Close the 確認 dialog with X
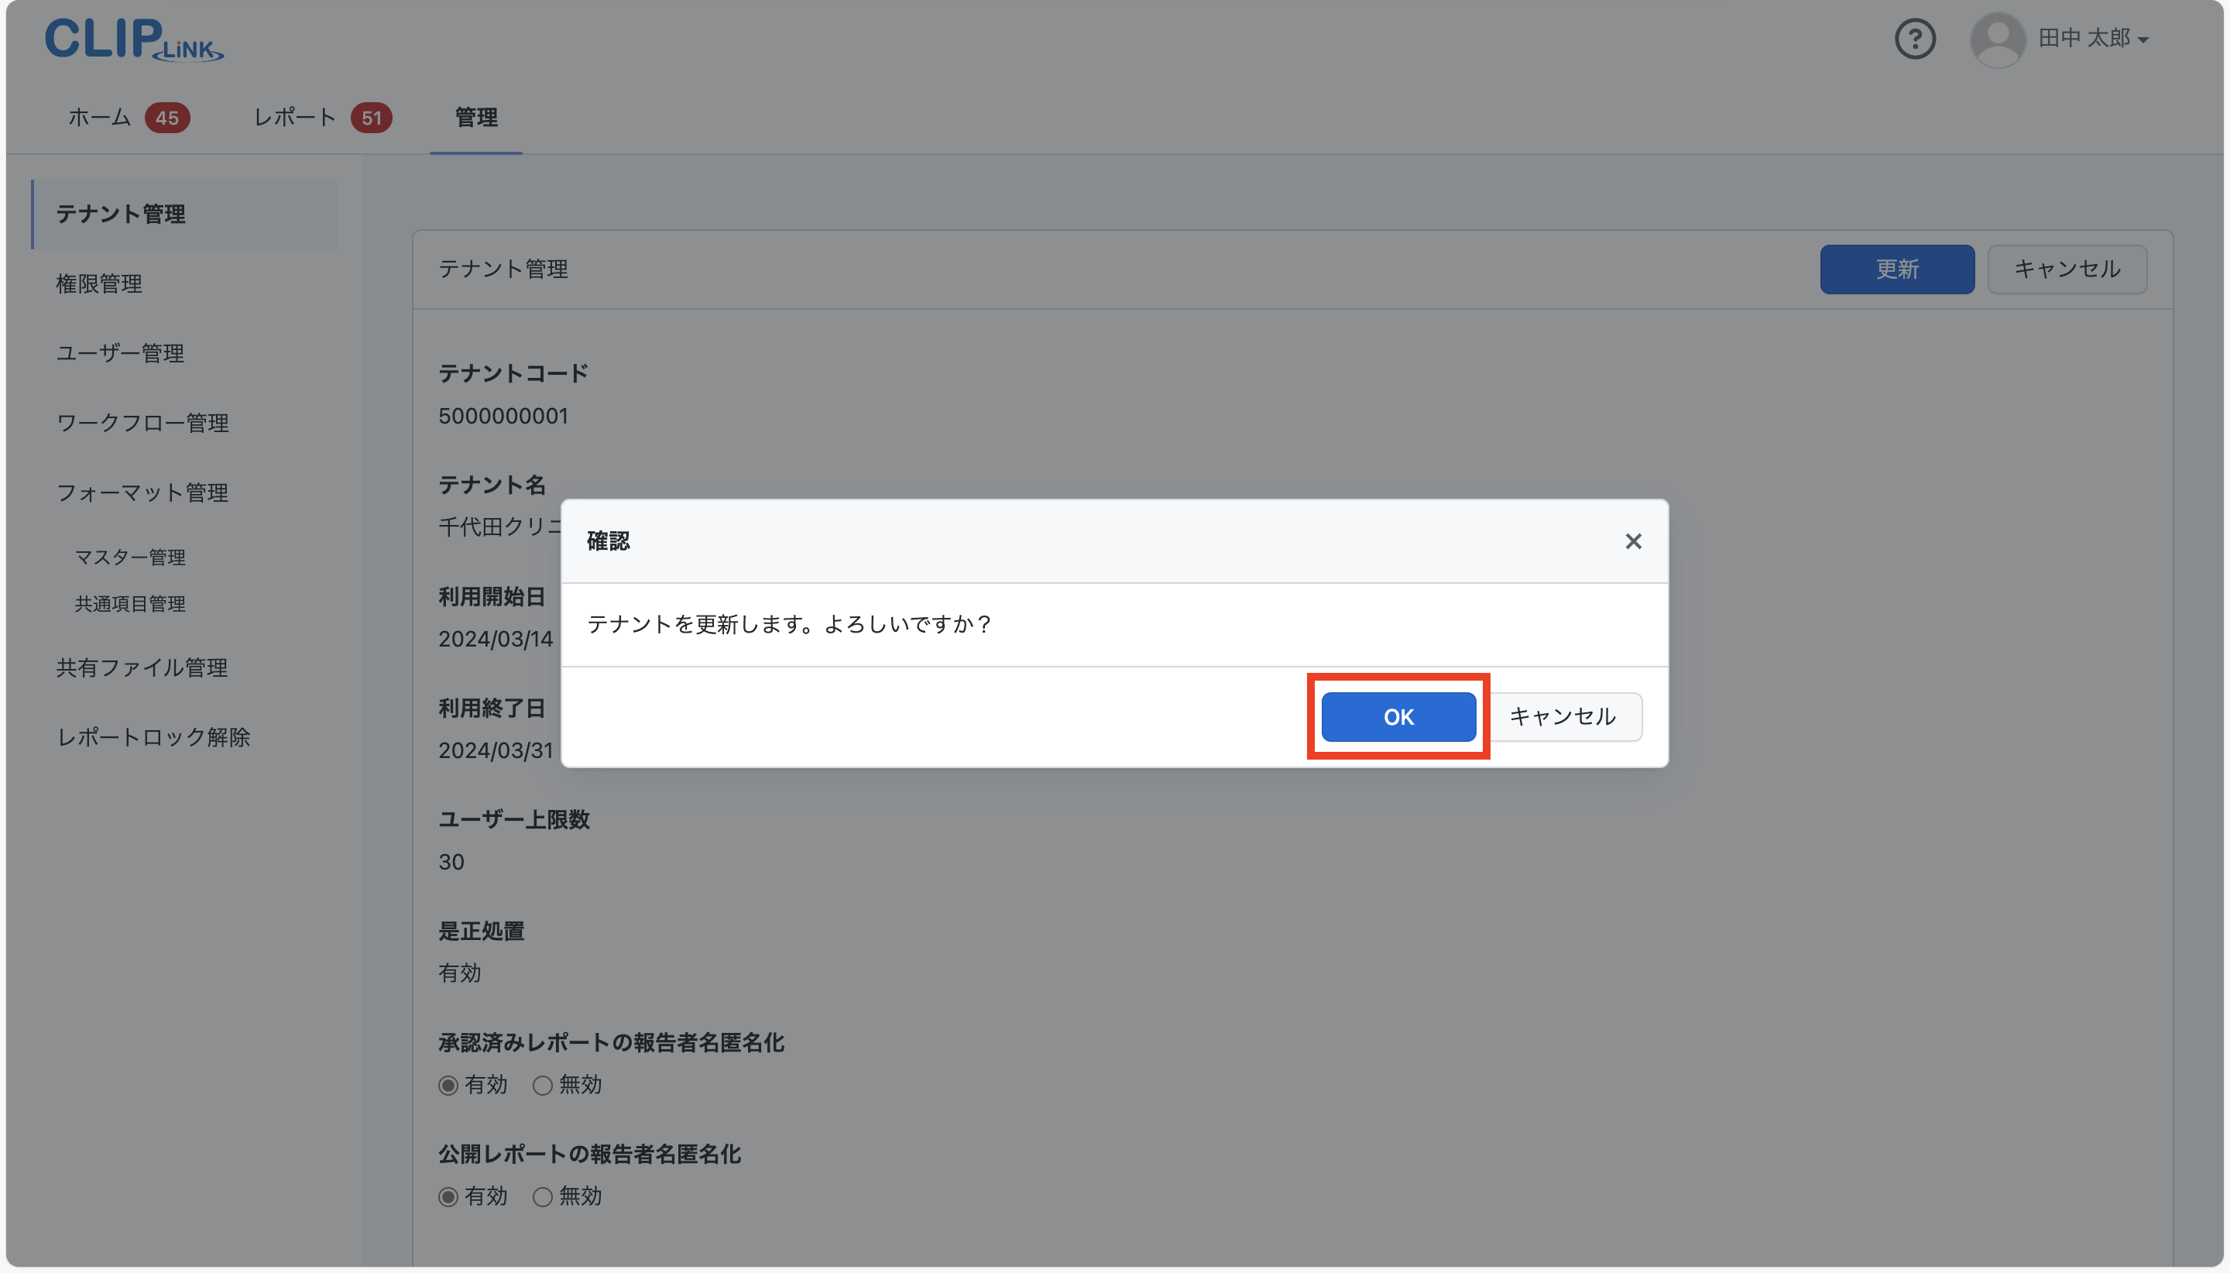The image size is (2230, 1273). (x=1633, y=541)
